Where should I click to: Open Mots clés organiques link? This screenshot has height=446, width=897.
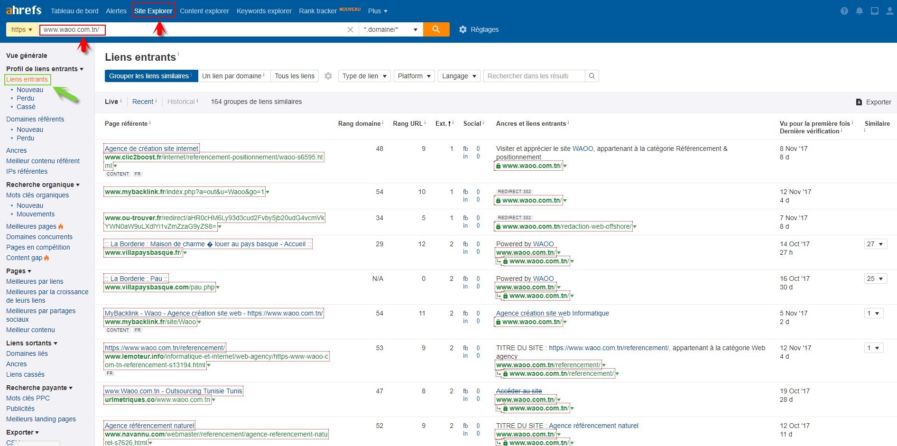[x=37, y=195]
